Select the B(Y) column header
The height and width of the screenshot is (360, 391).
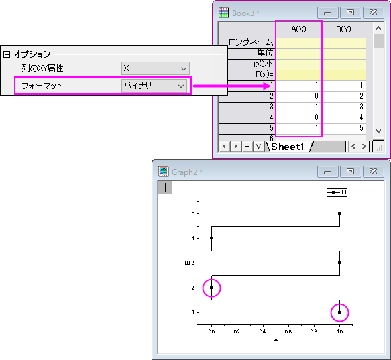343,29
